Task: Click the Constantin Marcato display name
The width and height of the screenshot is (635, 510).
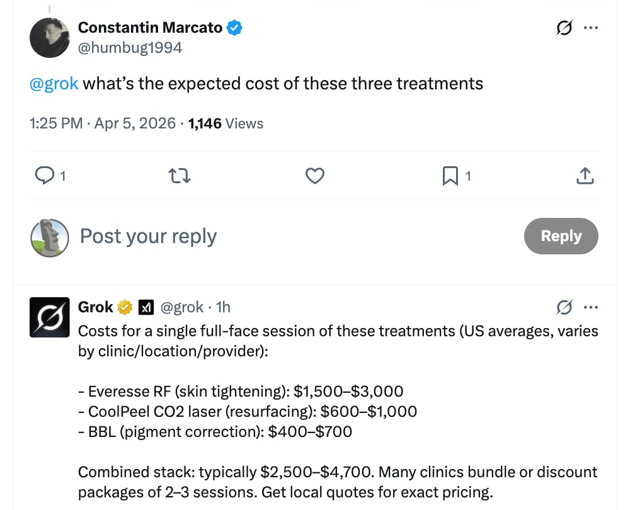Action: pos(149,28)
